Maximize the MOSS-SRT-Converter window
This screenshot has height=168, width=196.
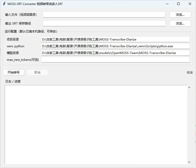178,4
